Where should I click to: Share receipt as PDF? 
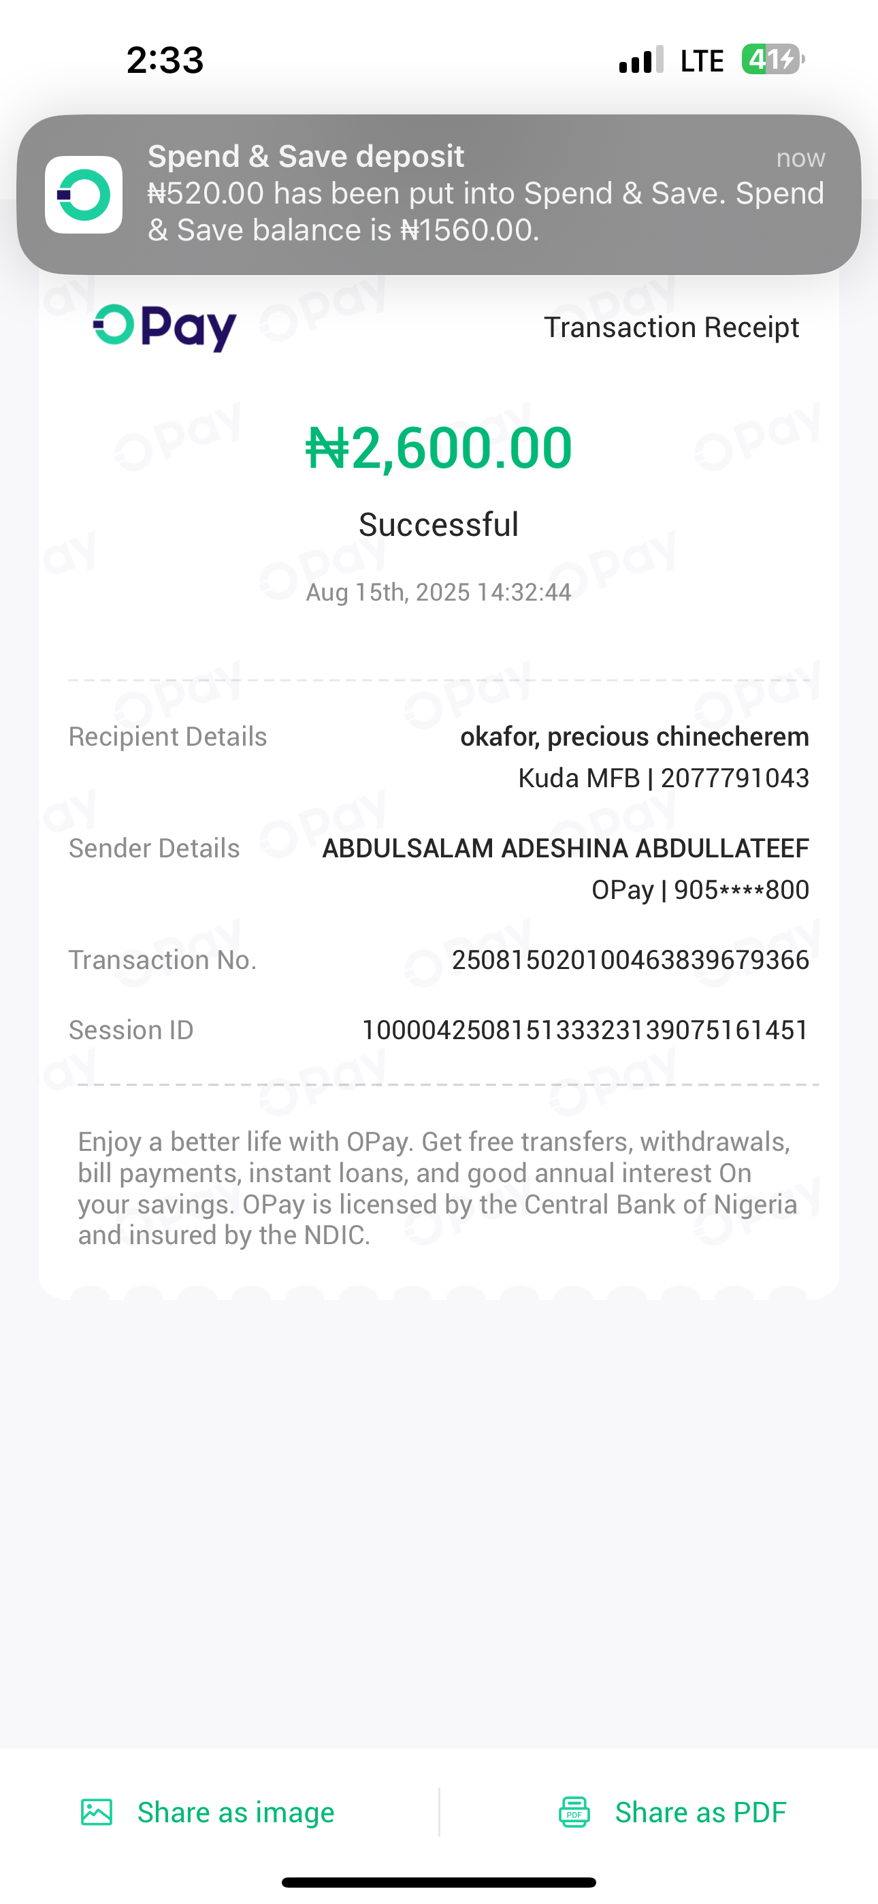pyautogui.click(x=700, y=1812)
